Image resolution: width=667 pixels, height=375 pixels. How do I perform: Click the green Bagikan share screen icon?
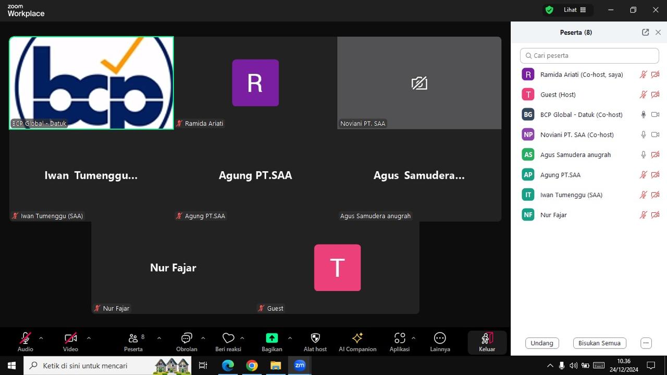coord(271,338)
